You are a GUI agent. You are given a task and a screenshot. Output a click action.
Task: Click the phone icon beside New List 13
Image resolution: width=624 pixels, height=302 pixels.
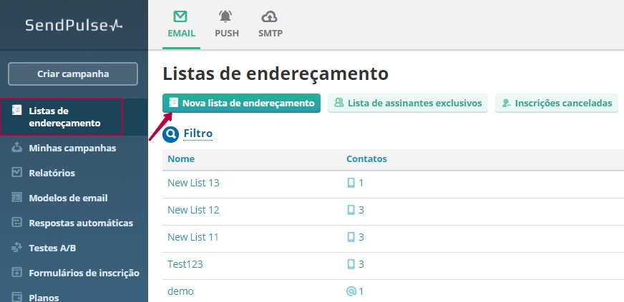coord(351,183)
